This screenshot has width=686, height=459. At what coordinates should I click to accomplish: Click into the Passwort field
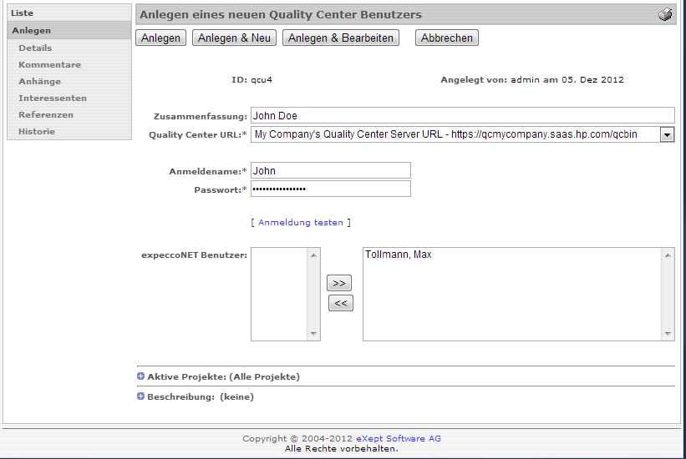click(331, 189)
